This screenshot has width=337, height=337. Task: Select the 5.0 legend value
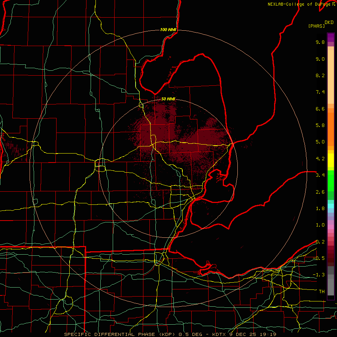(x=320, y=142)
